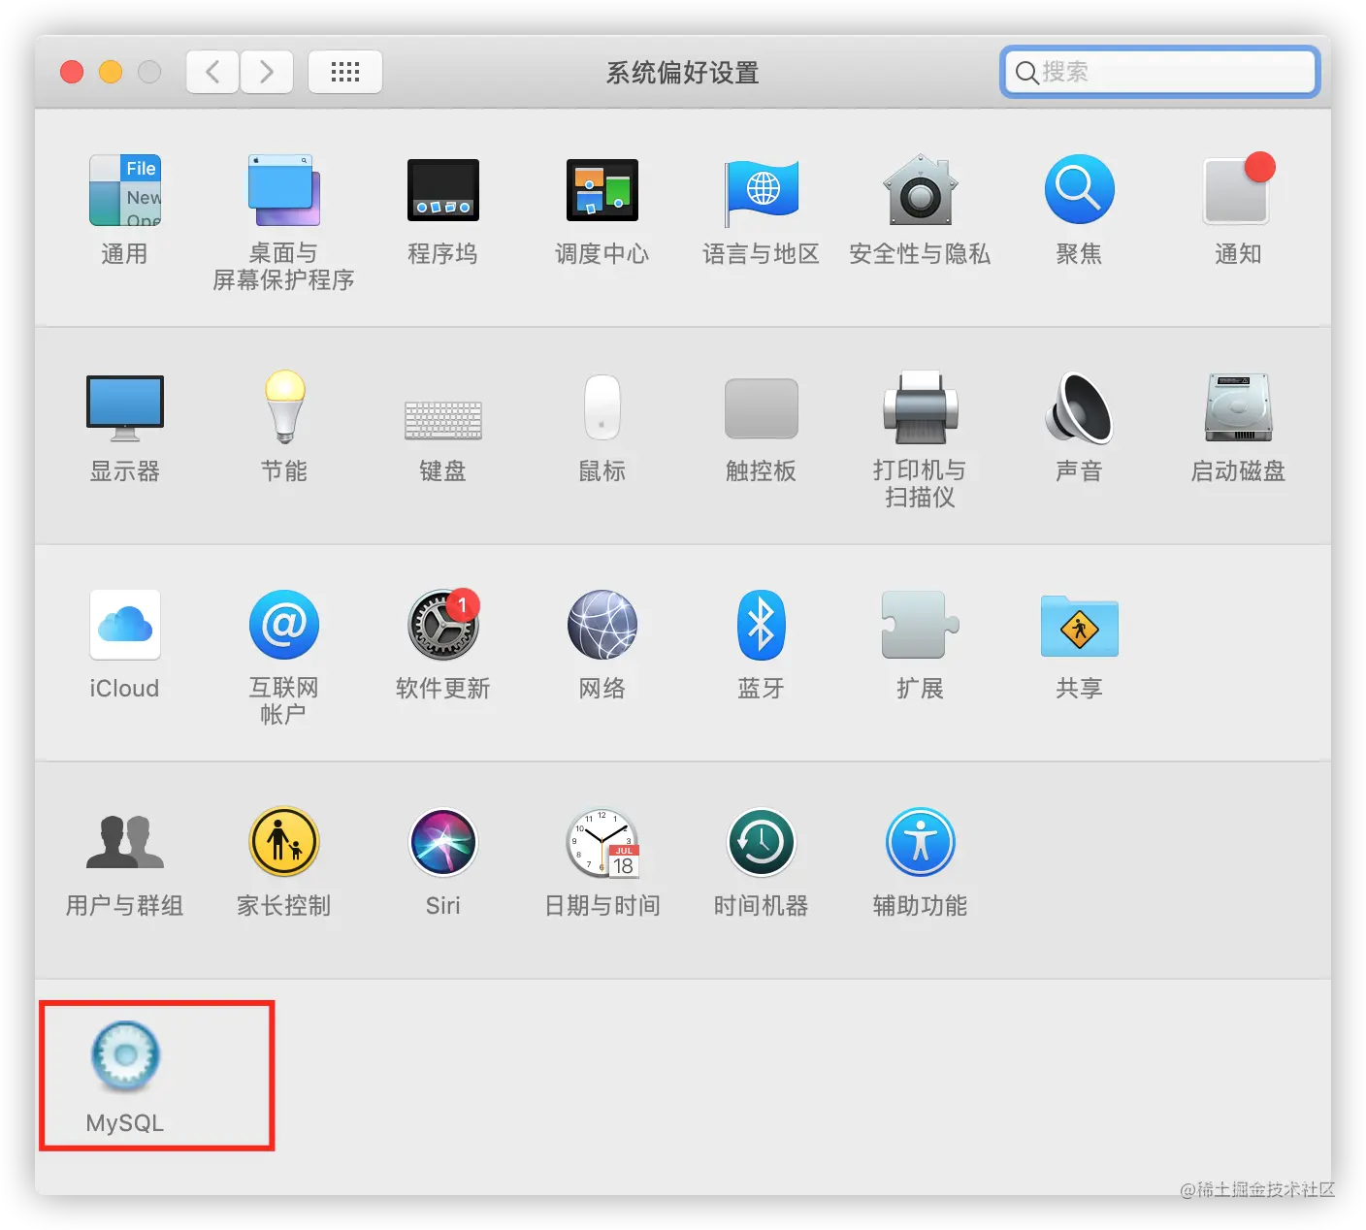Go forward with the right arrow button
The width and height of the screenshot is (1366, 1230).
(267, 72)
